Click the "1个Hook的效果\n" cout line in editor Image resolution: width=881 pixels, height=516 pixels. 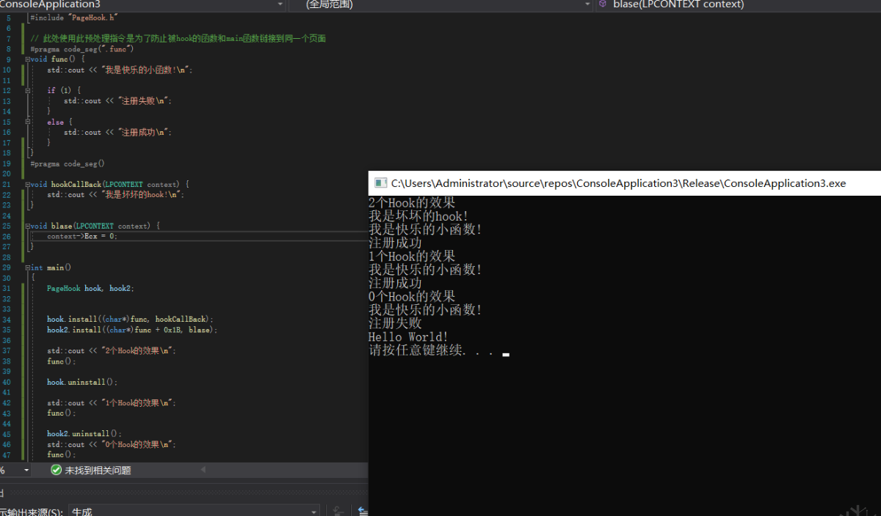point(112,403)
